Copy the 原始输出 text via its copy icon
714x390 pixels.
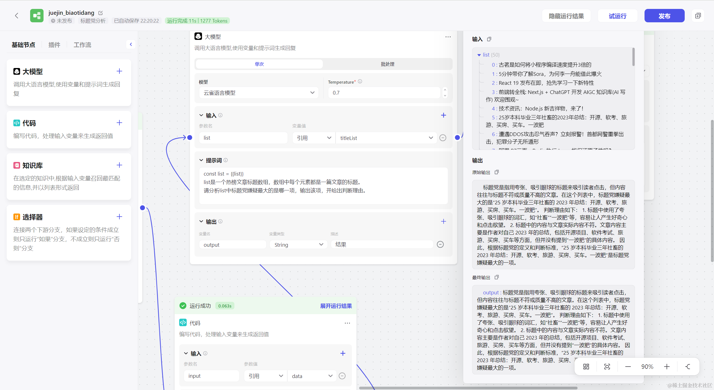[x=497, y=172]
